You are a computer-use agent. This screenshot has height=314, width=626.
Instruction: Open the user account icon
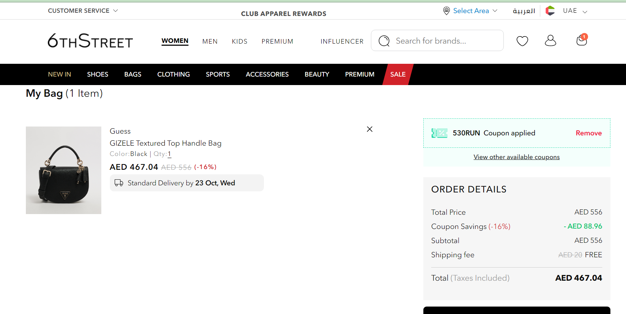tap(550, 40)
